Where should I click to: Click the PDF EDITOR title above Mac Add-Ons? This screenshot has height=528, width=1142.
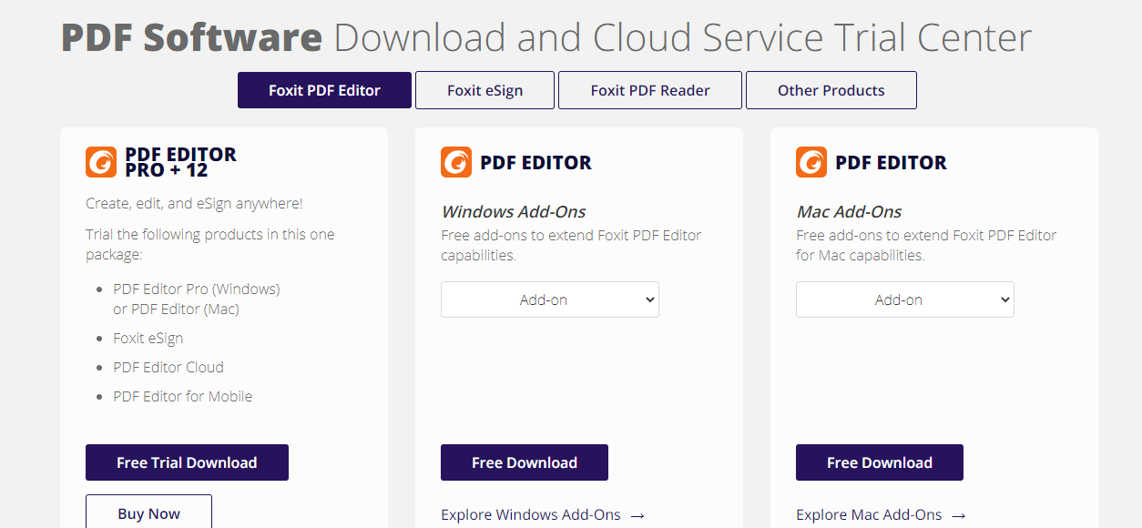coord(891,163)
